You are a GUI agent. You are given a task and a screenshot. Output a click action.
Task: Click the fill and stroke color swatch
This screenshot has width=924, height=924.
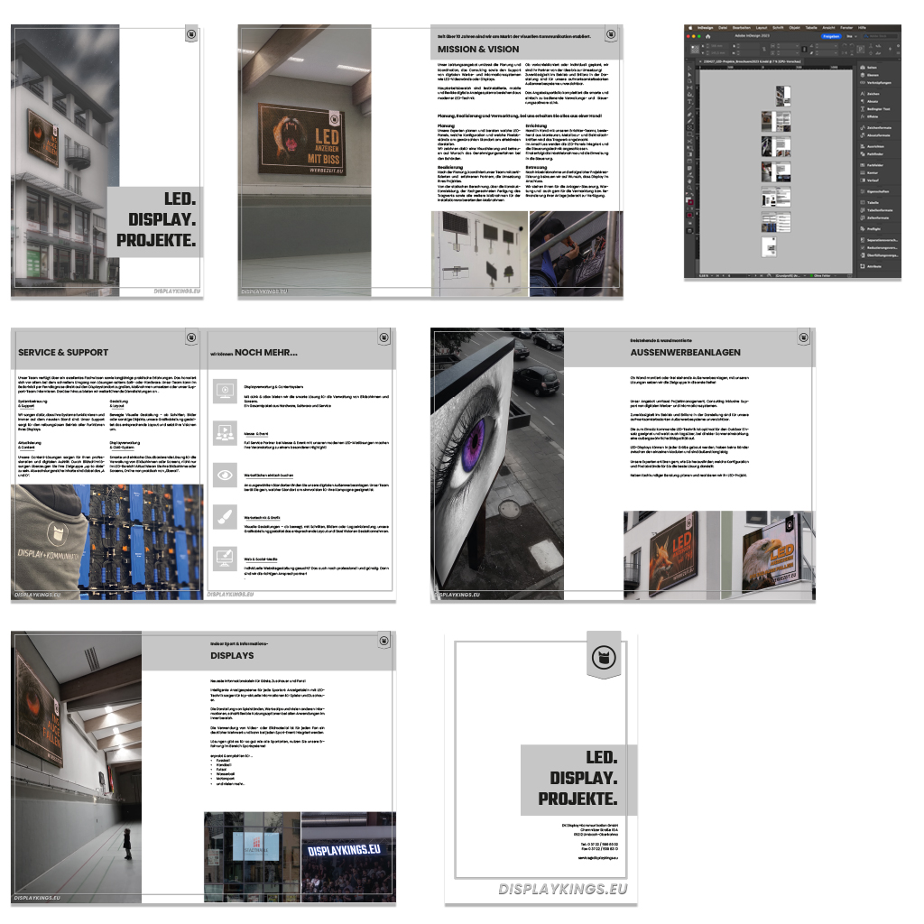click(x=689, y=200)
